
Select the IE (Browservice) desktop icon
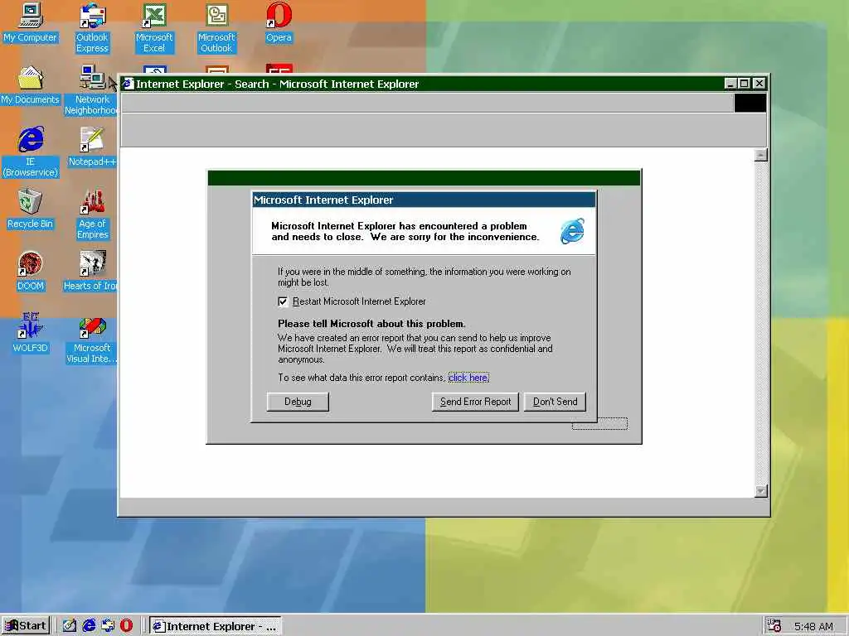coord(31,152)
